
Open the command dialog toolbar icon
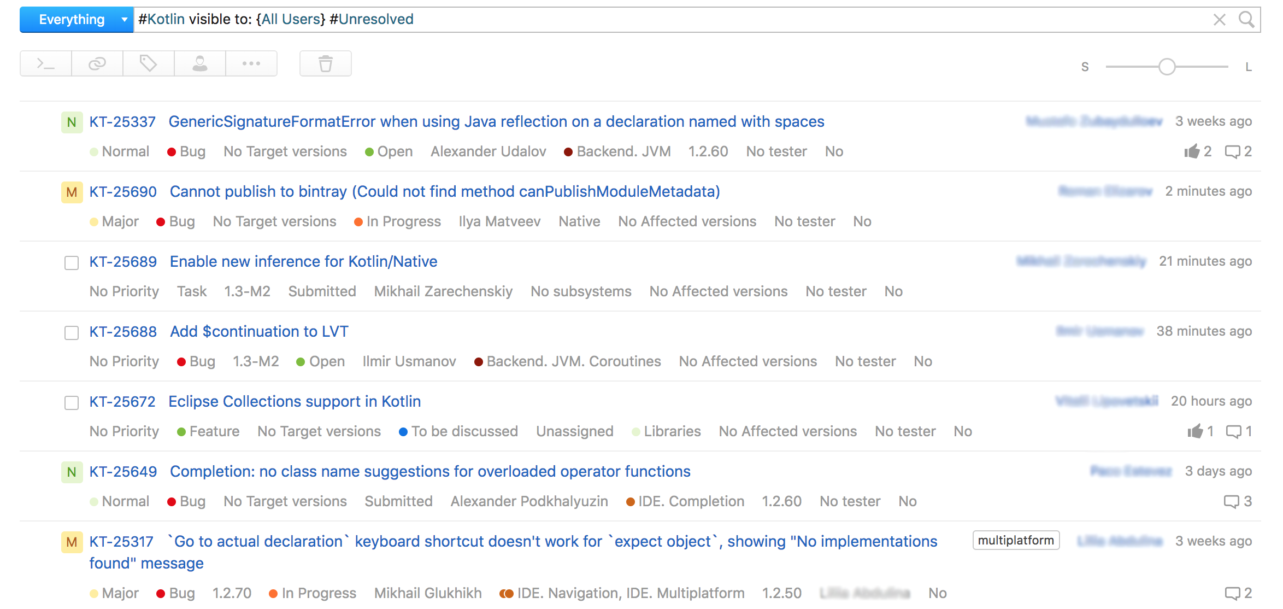46,64
